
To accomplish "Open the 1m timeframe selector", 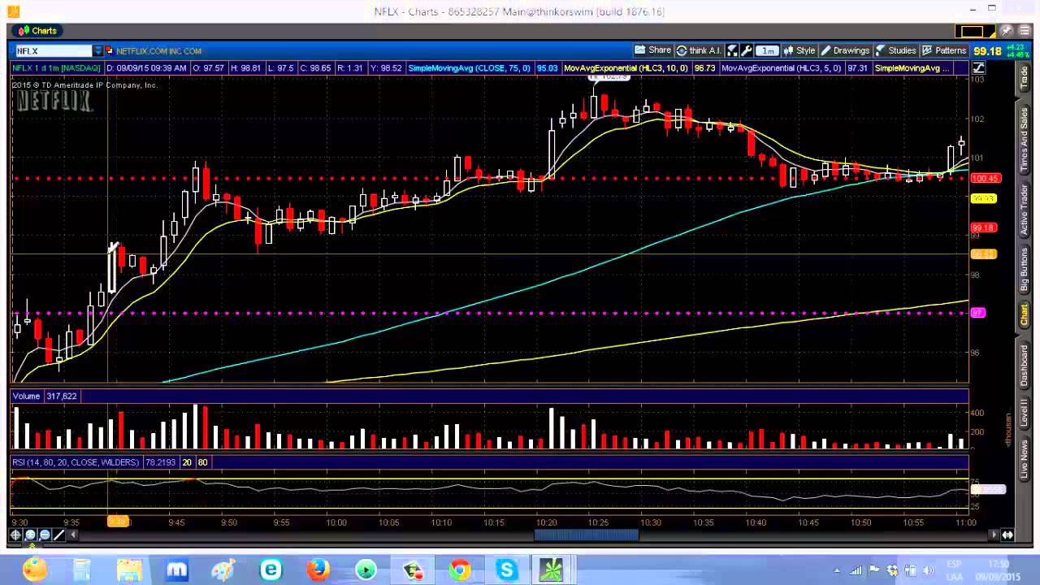I will 767,50.
